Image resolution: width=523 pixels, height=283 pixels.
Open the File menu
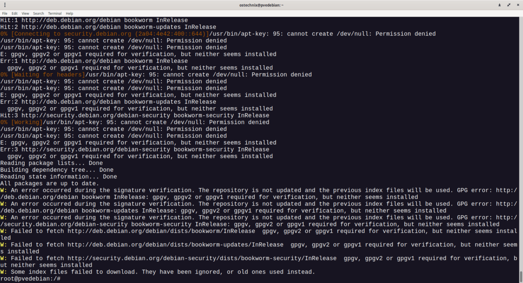coord(4,13)
